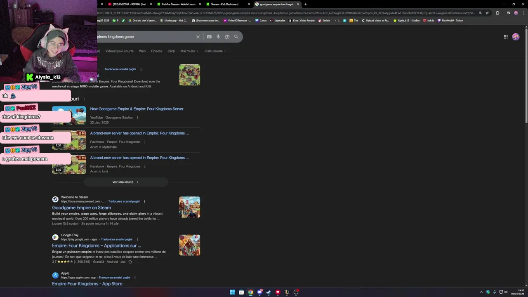
Task: Click the zoom magnifier in address bar
Action: [480, 13]
